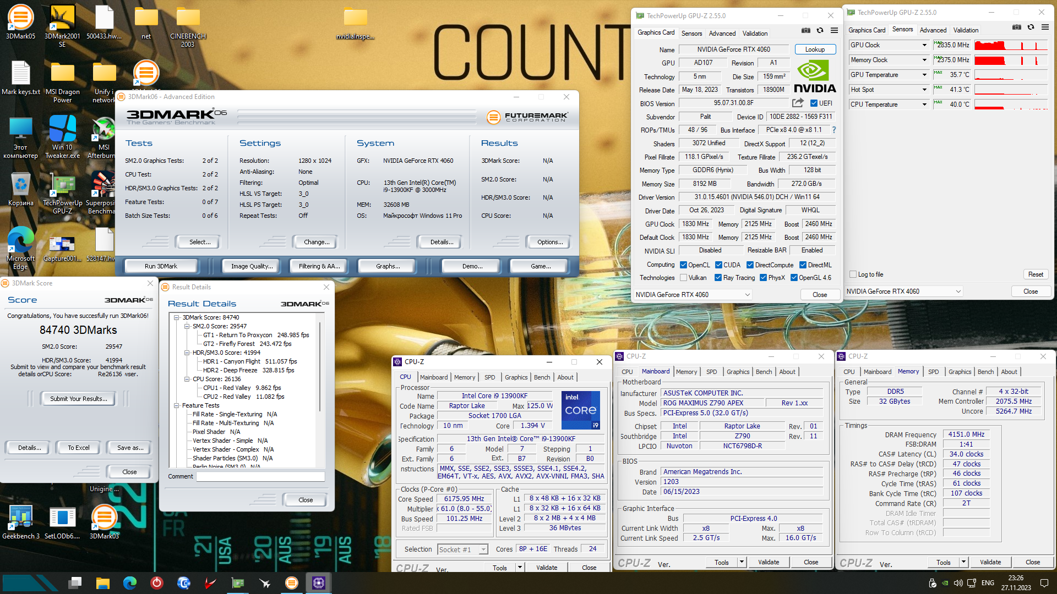1057x594 pixels.
Task: Open Memory Clock sensor dropdown
Action: [924, 60]
